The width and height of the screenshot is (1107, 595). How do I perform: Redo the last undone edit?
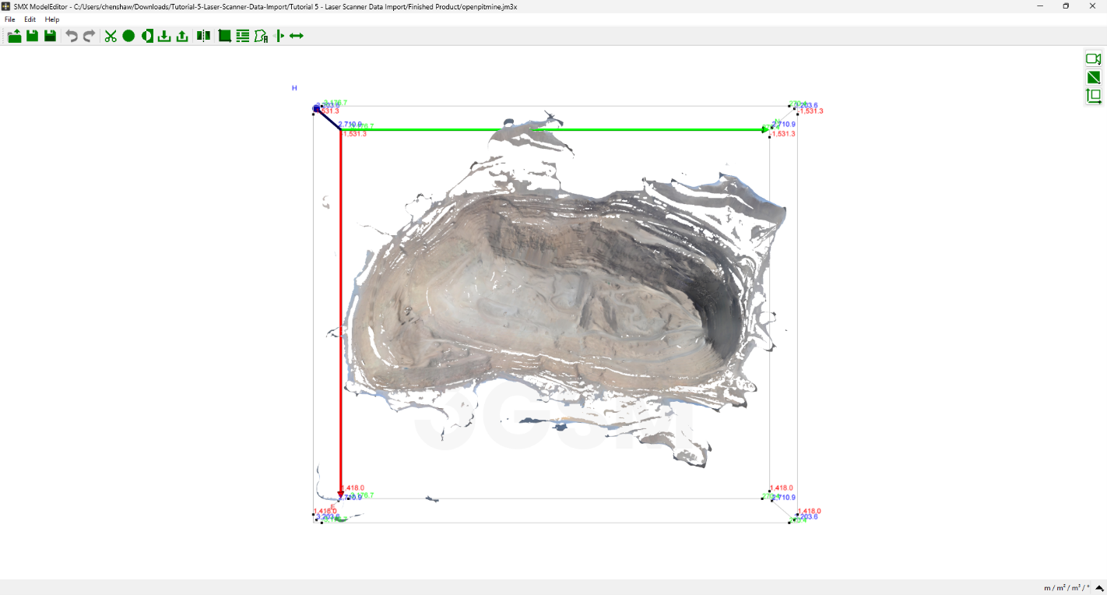[89, 36]
